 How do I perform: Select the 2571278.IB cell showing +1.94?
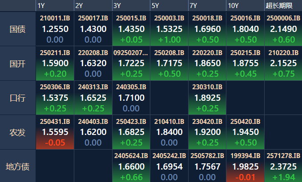coord(283,166)
